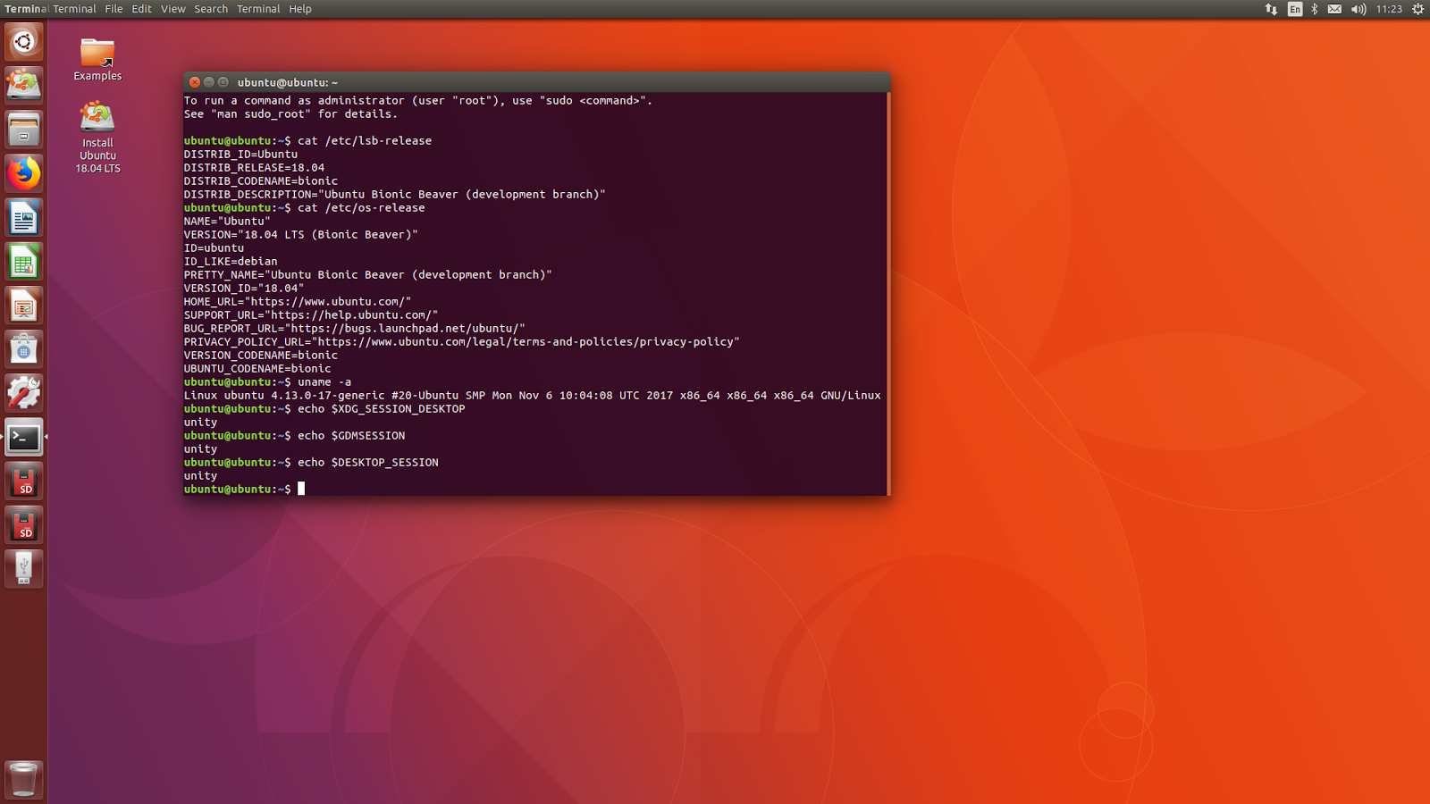Viewport: 1430px width, 804px height.
Task: Open the Terminal menu next to Search
Action: [x=258, y=9]
